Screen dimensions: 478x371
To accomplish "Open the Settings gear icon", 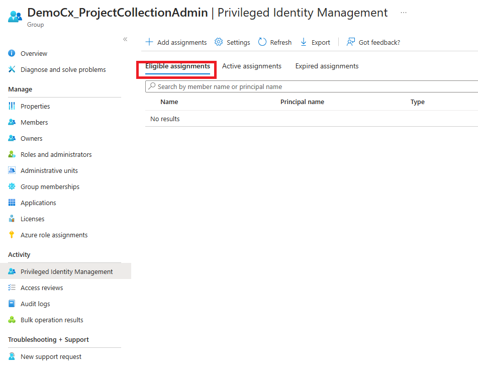I will (x=219, y=42).
